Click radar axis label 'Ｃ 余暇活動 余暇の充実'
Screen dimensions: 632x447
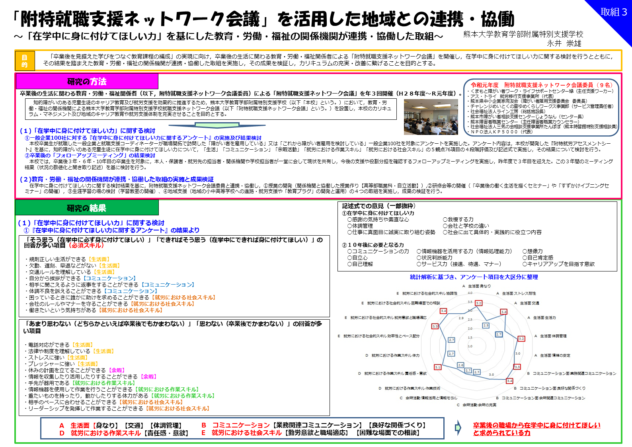(476, 405)
